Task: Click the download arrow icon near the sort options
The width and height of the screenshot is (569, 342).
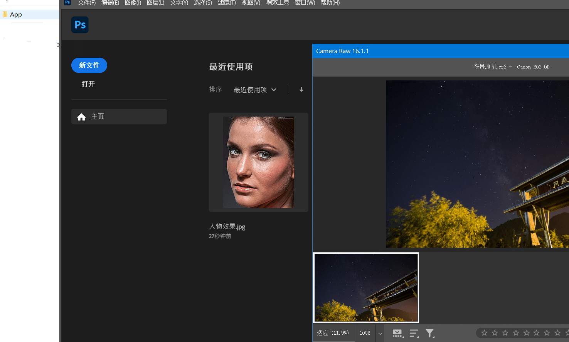Action: 301,89
